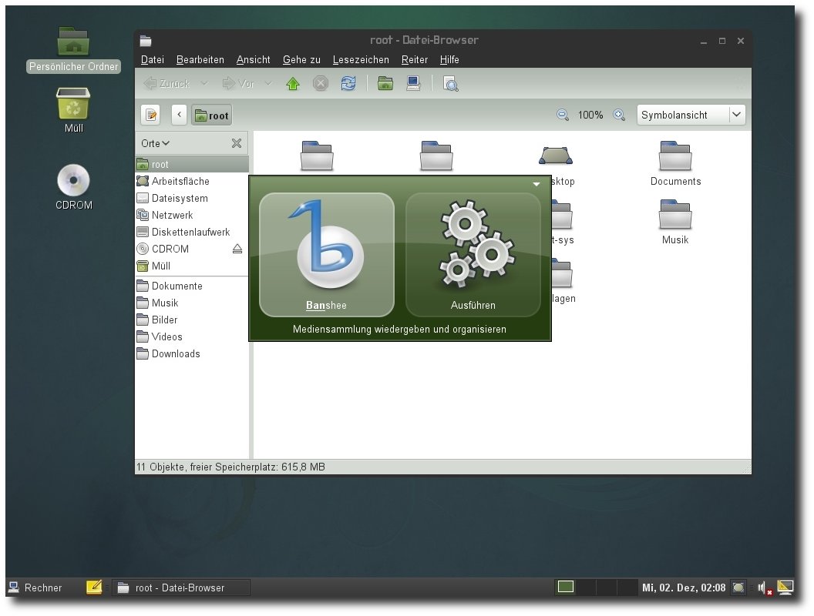Select the Desktop folder icon in the file view
The image size is (814, 616).
coord(556,156)
